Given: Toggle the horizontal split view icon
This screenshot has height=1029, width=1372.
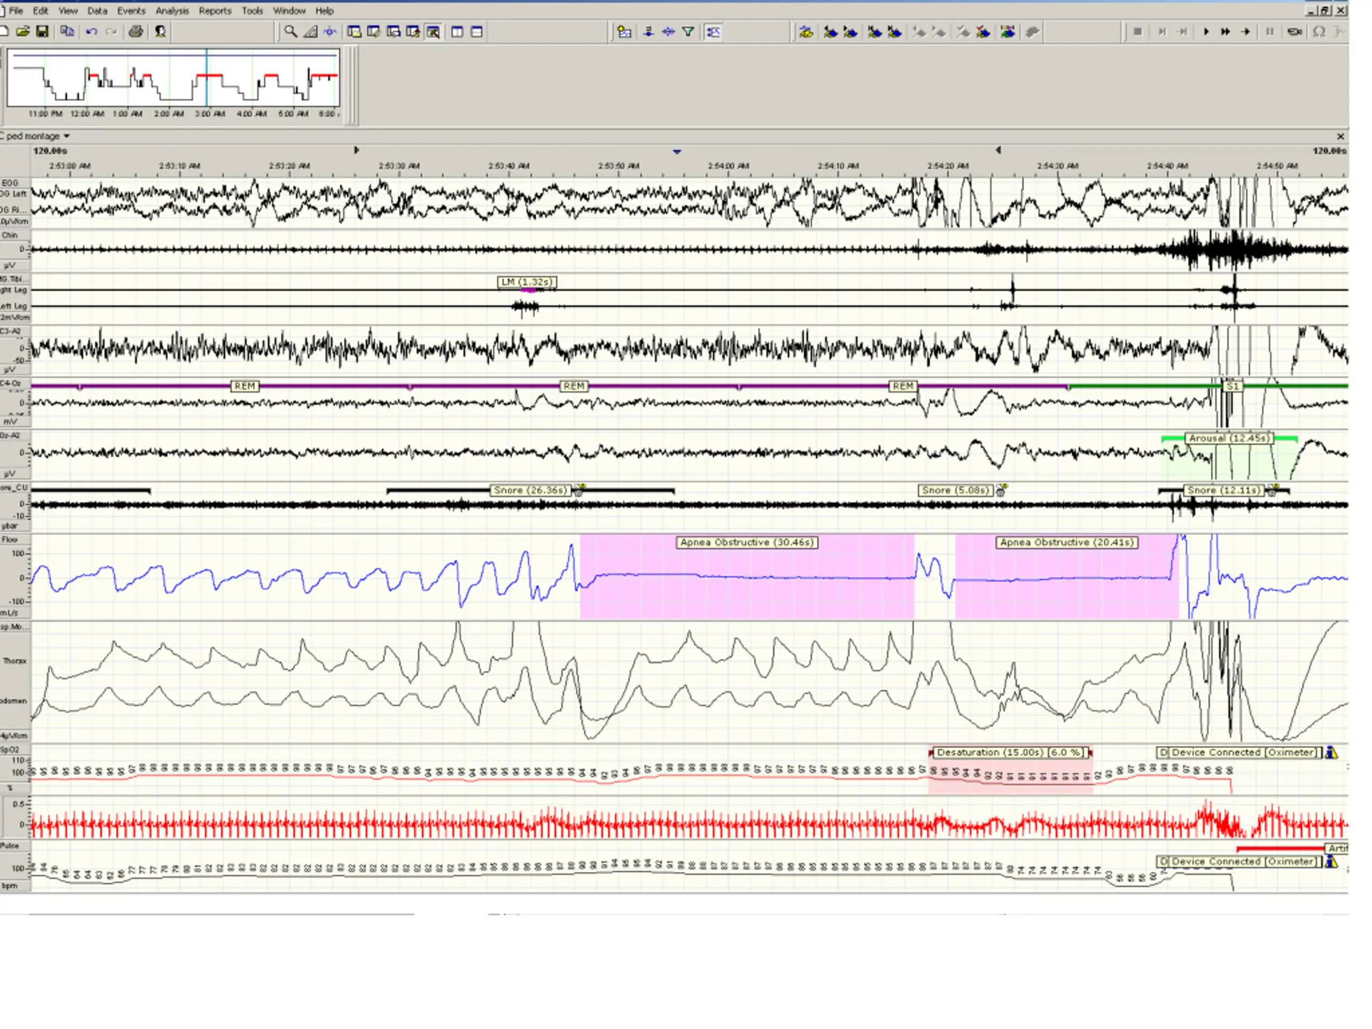Looking at the screenshot, I should pos(476,32).
